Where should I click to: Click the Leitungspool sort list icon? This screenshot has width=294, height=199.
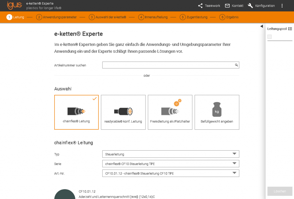pos(290,29)
